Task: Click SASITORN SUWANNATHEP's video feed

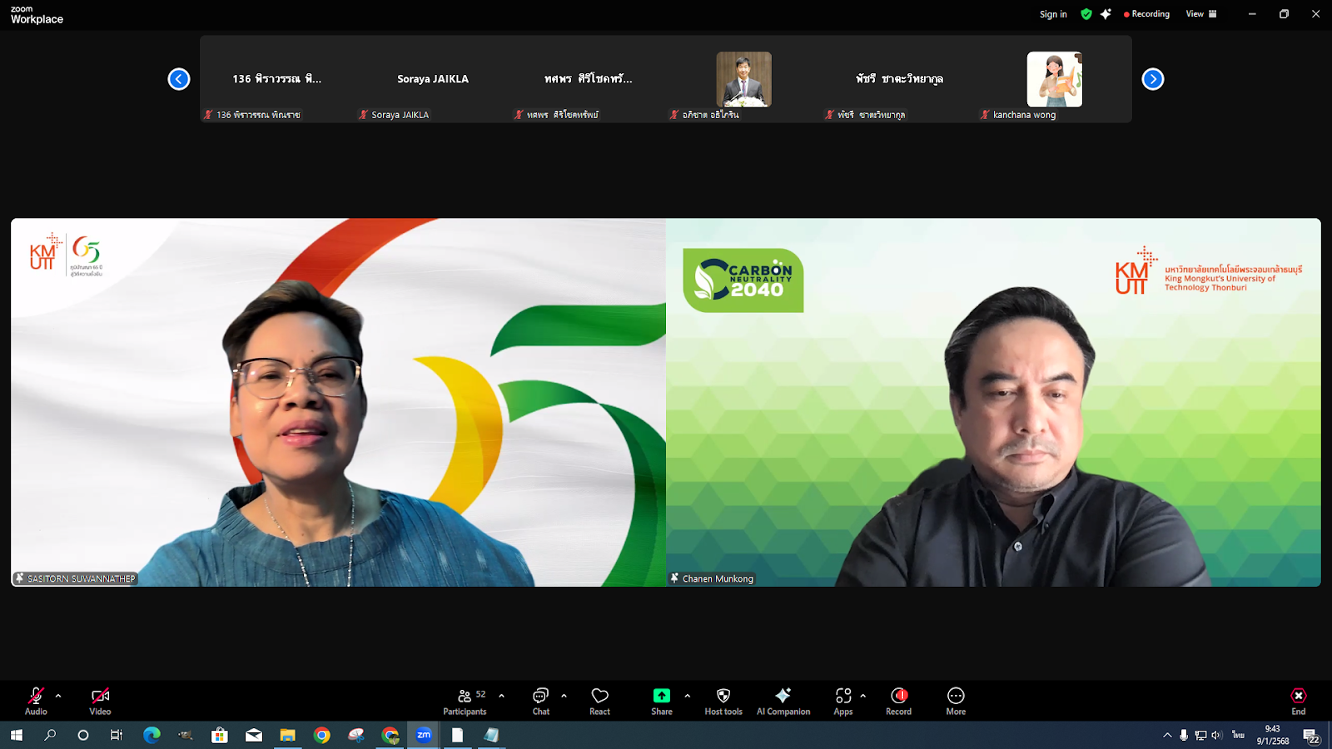Action: pos(339,403)
